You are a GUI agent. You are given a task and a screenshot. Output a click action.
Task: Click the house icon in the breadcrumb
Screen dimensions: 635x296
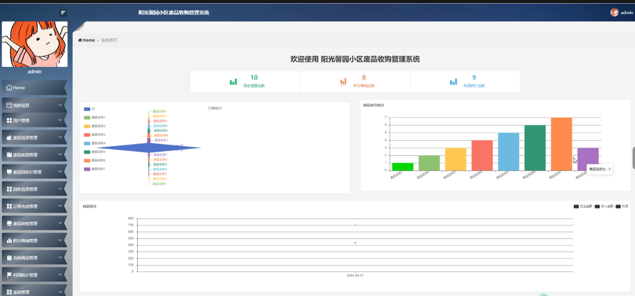click(x=80, y=40)
